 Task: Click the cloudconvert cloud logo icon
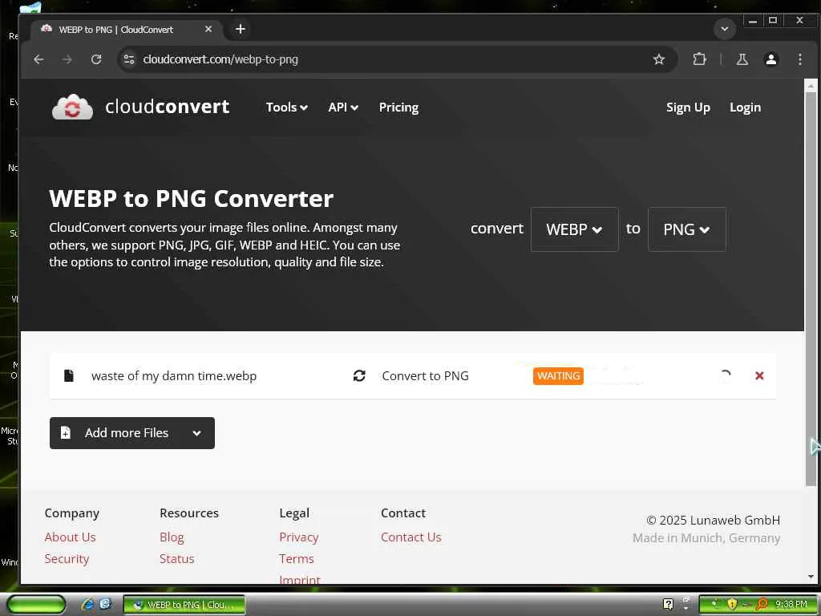pyautogui.click(x=72, y=107)
